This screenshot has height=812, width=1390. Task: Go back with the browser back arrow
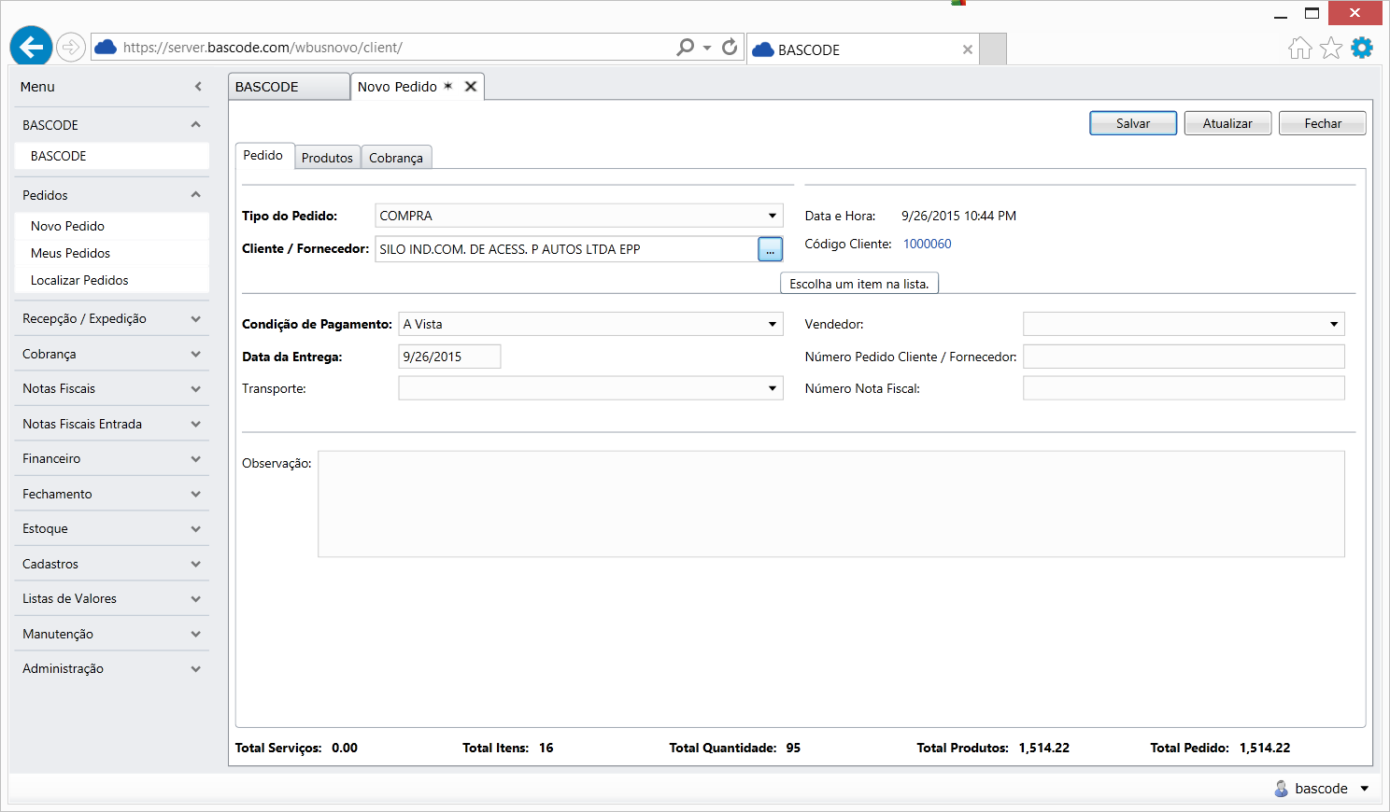31,47
